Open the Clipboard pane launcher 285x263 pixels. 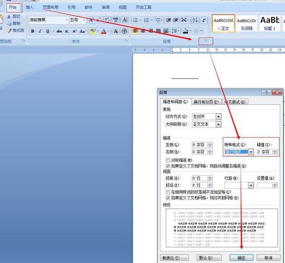coord(24,41)
